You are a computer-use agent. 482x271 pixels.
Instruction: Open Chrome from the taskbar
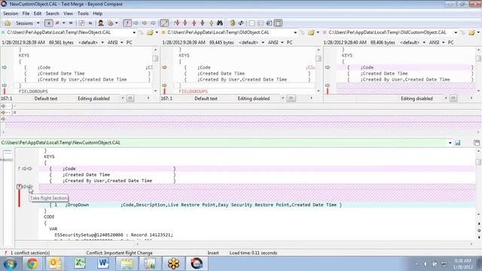32,263
